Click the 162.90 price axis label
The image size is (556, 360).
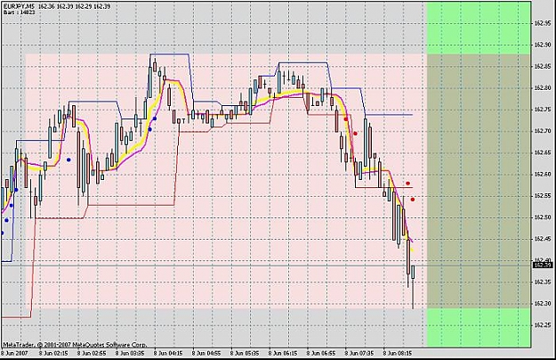(x=543, y=45)
